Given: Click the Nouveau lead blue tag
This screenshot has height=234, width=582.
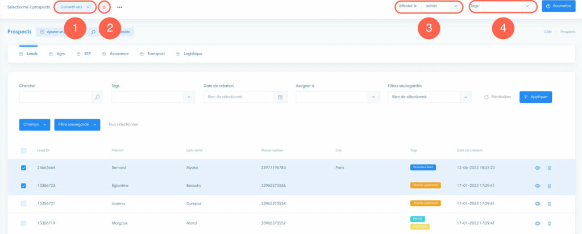Looking at the screenshot, I should [422, 168].
